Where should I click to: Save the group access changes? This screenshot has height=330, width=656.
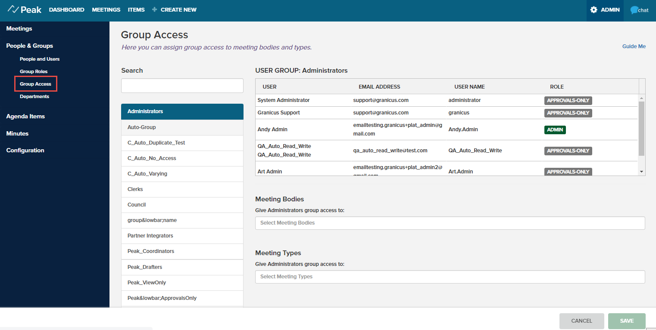(627, 321)
